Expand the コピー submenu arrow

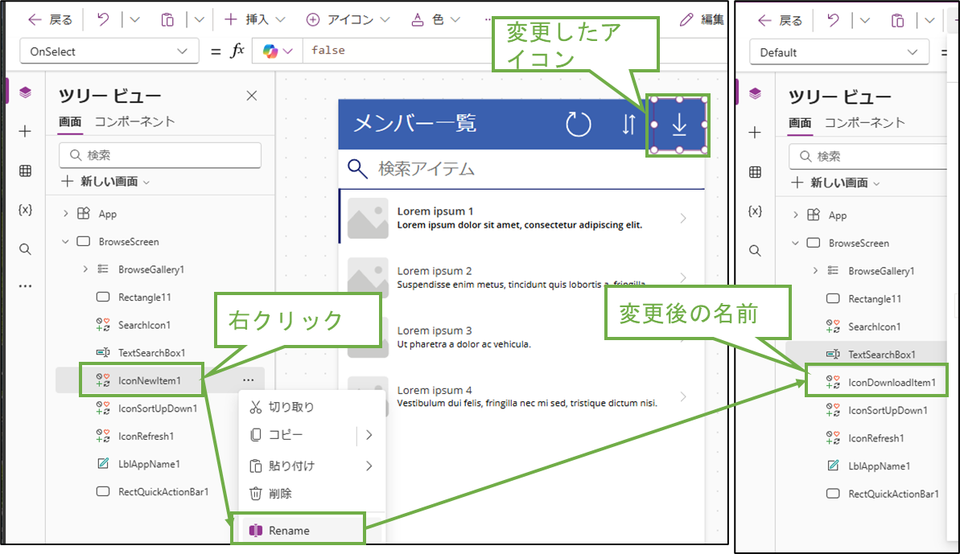(369, 435)
